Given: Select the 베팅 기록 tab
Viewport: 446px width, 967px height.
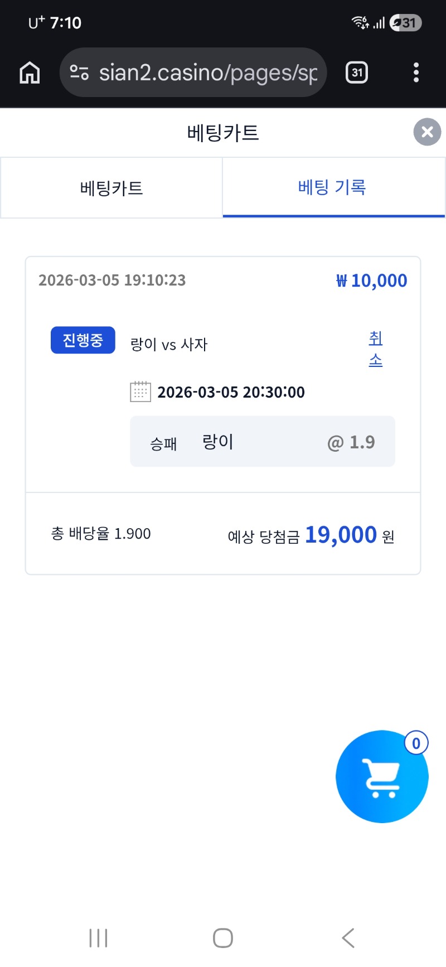Looking at the screenshot, I should (x=332, y=187).
